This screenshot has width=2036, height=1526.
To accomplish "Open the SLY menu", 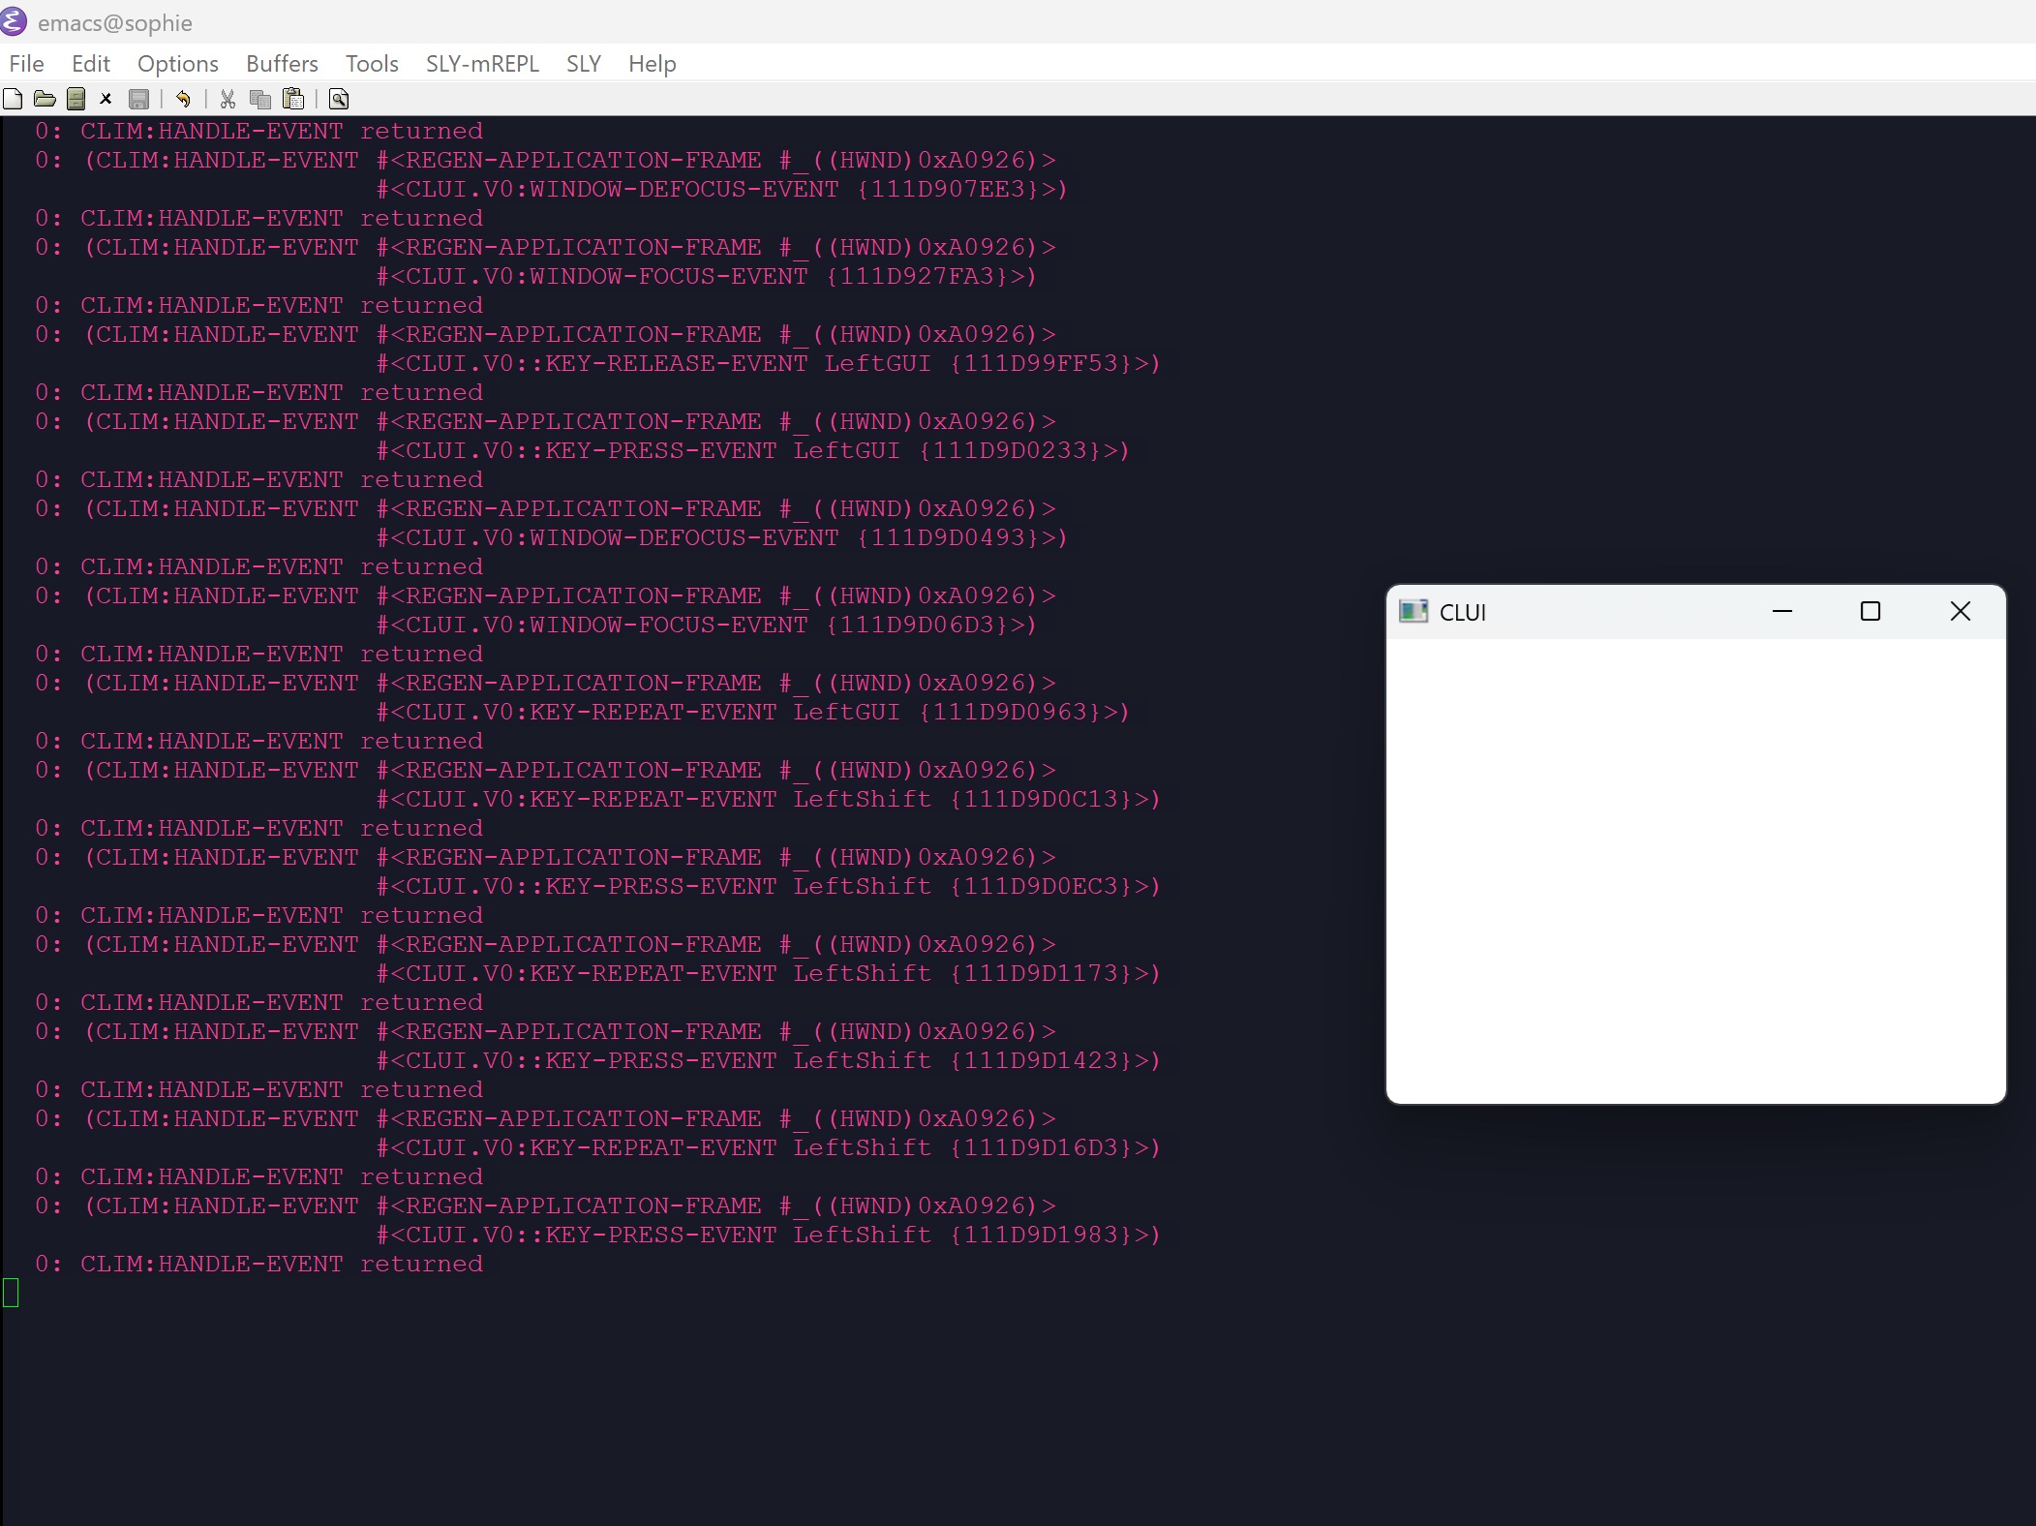I will [583, 64].
